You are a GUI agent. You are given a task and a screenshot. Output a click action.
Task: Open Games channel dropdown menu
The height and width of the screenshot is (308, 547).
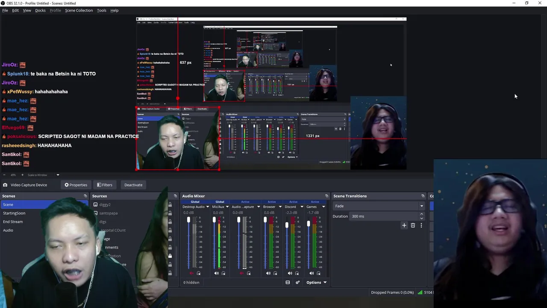coord(323,207)
